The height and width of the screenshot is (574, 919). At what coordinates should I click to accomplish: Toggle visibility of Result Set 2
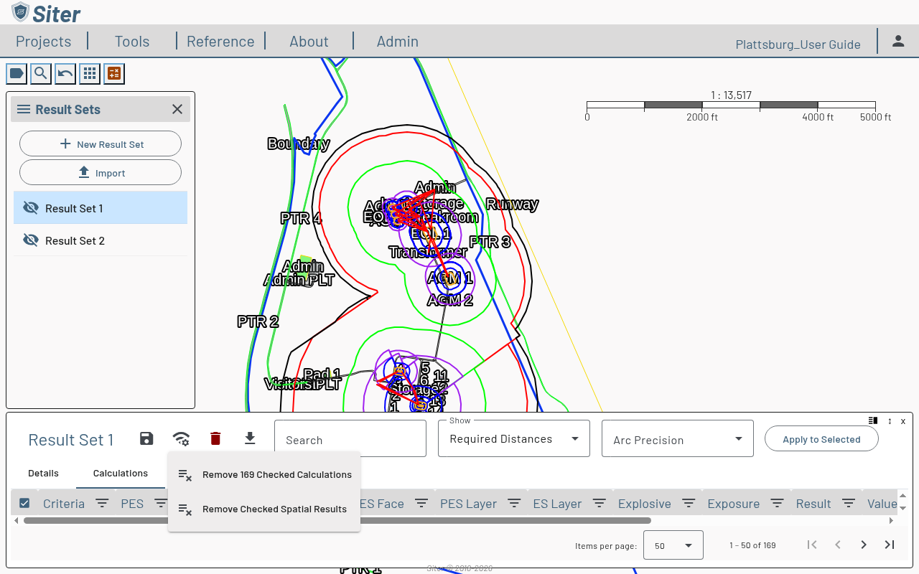[30, 240]
